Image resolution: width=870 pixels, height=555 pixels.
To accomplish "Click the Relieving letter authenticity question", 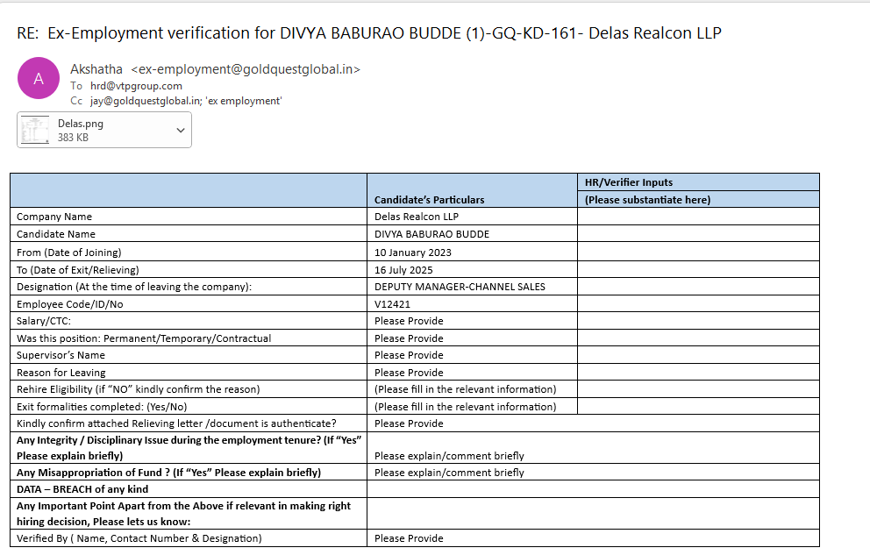I will point(176,423).
